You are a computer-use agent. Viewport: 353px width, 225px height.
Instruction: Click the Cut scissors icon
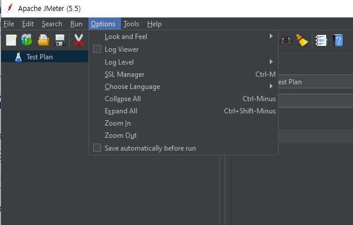point(79,40)
